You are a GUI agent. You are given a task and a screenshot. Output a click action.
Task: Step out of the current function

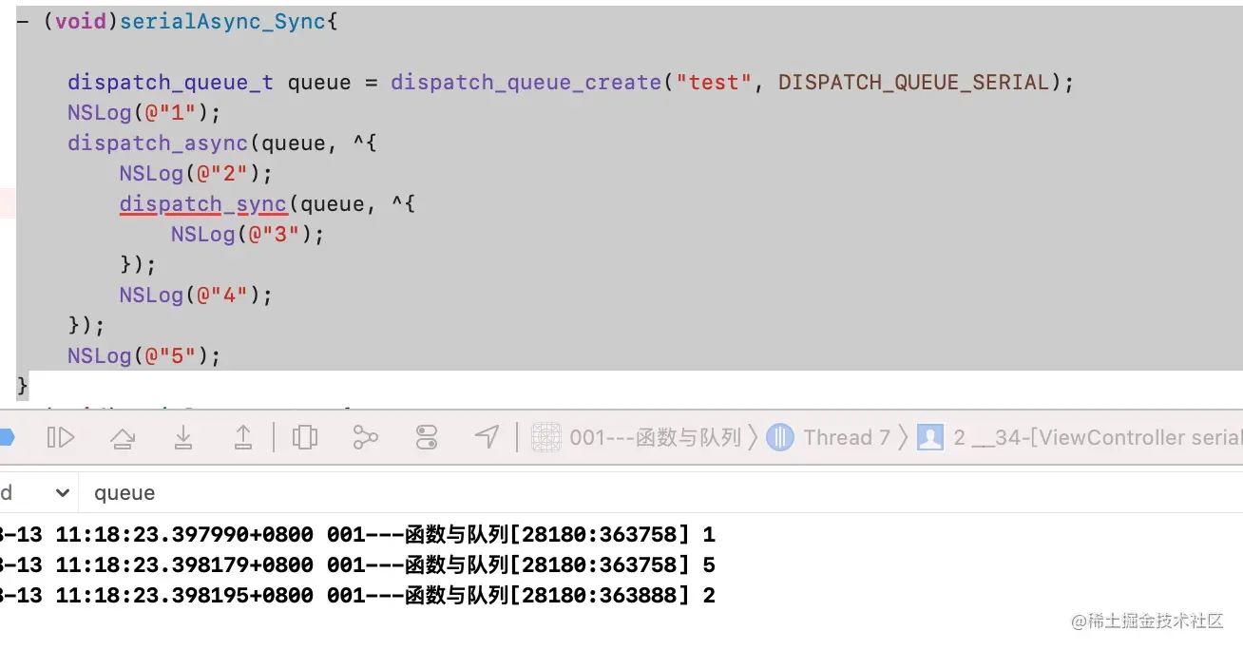(244, 436)
